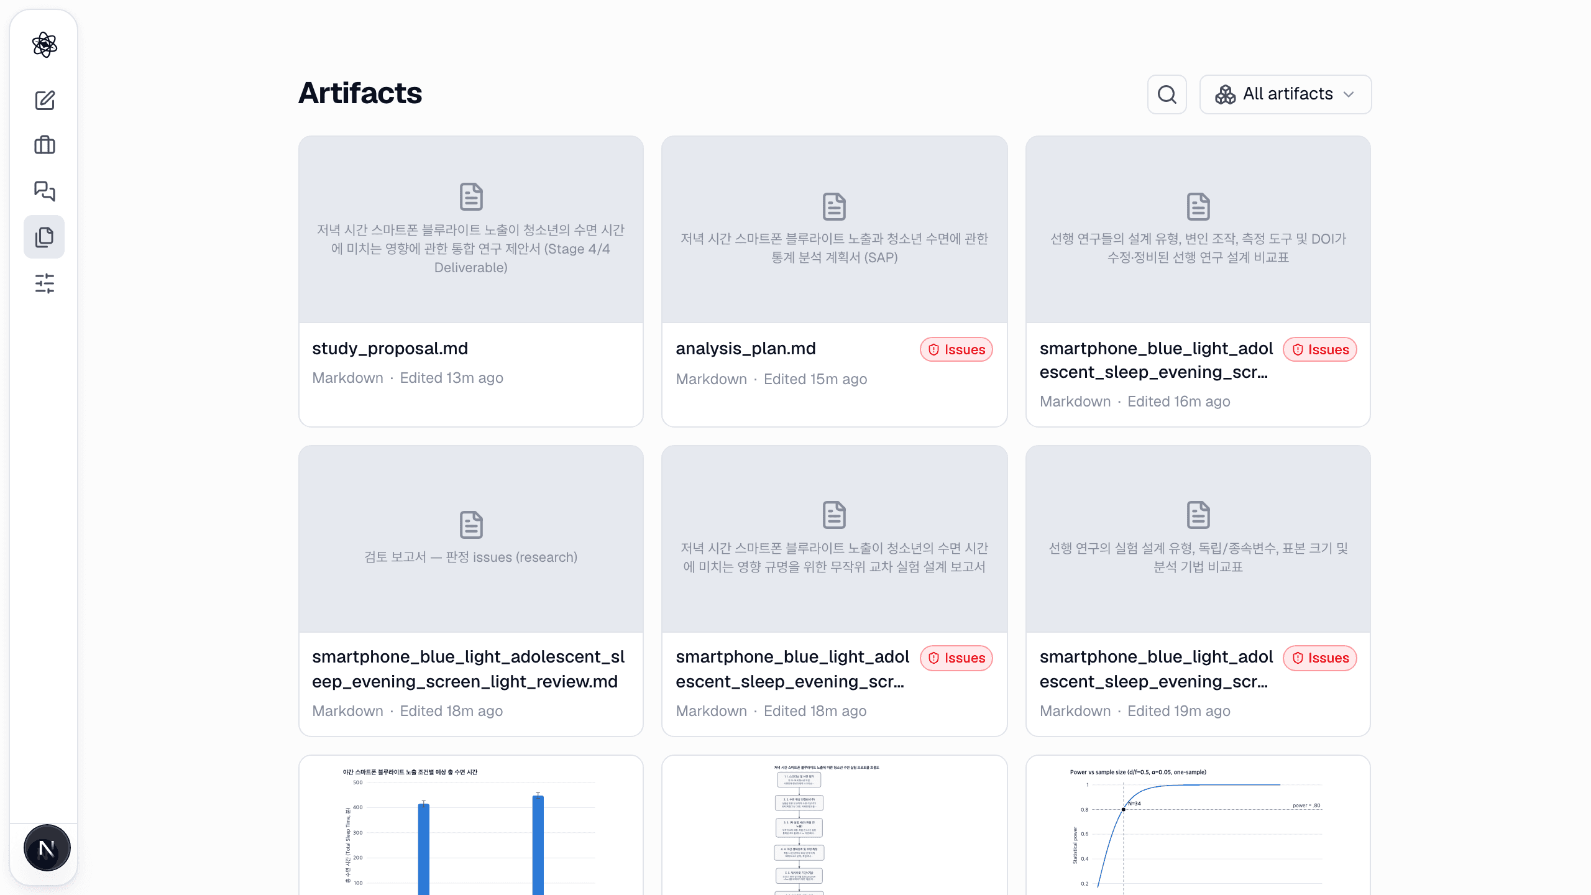Open the Power vs sample size chart
Screen dimensions: 1591x895
coord(1198,825)
